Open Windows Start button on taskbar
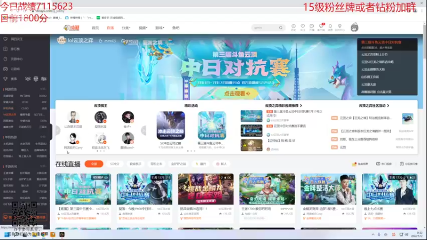Viewport: 427px width, 240px height. pyautogui.click(x=6, y=235)
